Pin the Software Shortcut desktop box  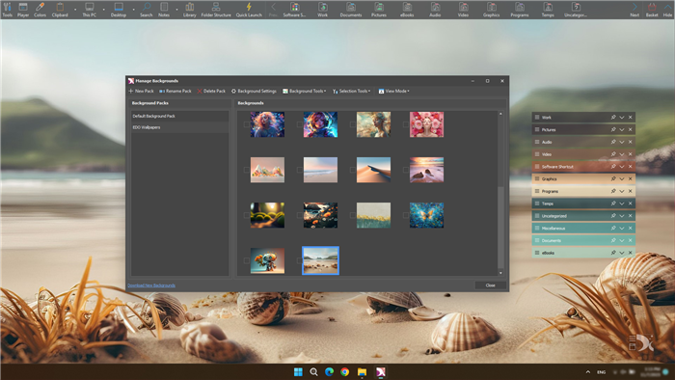(x=613, y=166)
